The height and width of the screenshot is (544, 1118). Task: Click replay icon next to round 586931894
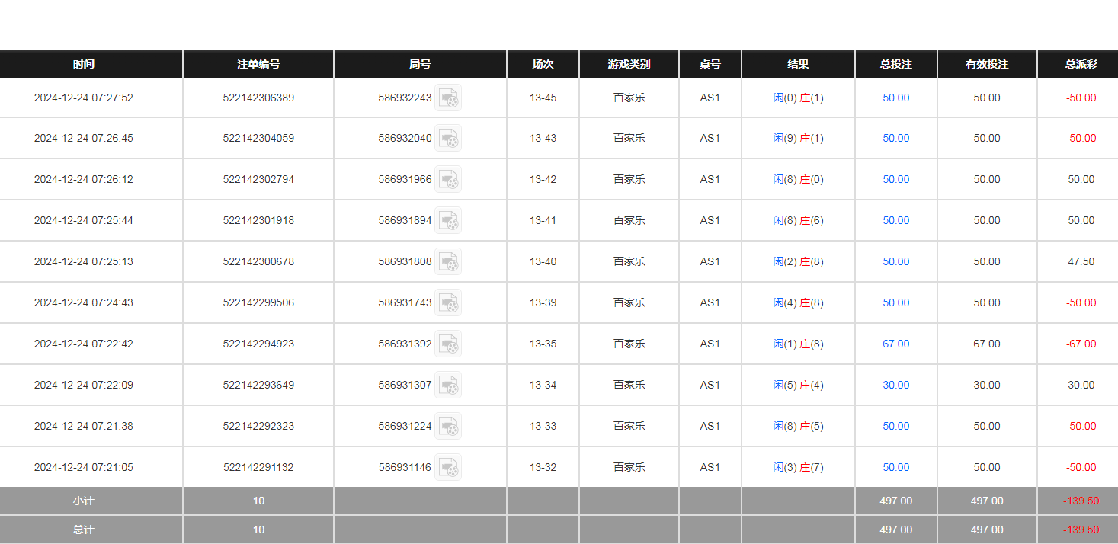tap(448, 220)
